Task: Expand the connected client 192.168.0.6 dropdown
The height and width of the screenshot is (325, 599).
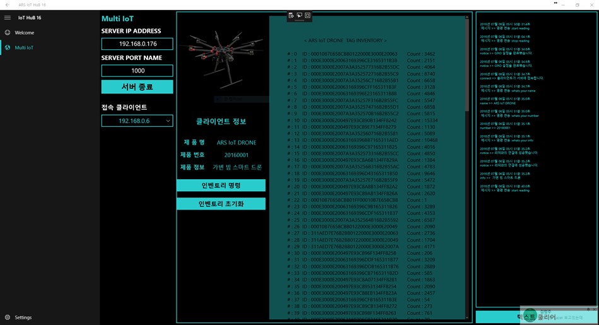Action: [x=137, y=121]
